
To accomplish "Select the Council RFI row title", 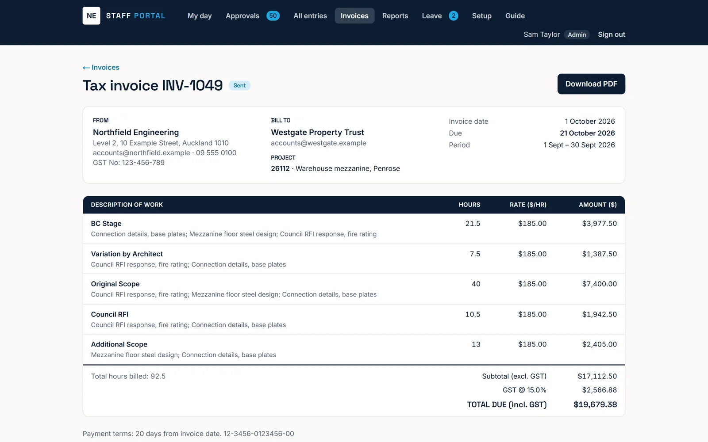I will click(x=110, y=314).
